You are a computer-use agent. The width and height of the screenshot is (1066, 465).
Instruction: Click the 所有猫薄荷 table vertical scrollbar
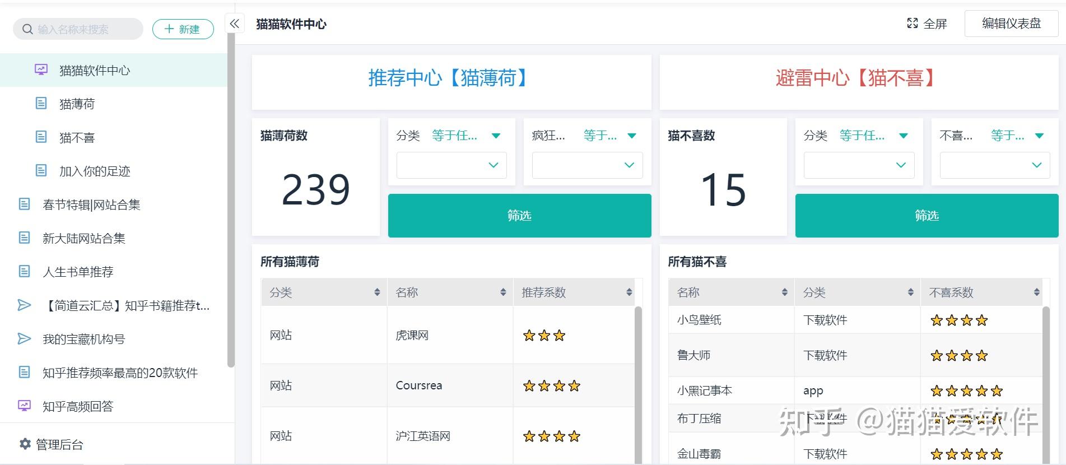[637, 381]
